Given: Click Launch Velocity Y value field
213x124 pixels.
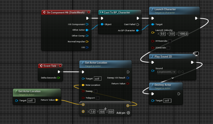Looking at the screenshot, I should (x=172, y=34).
